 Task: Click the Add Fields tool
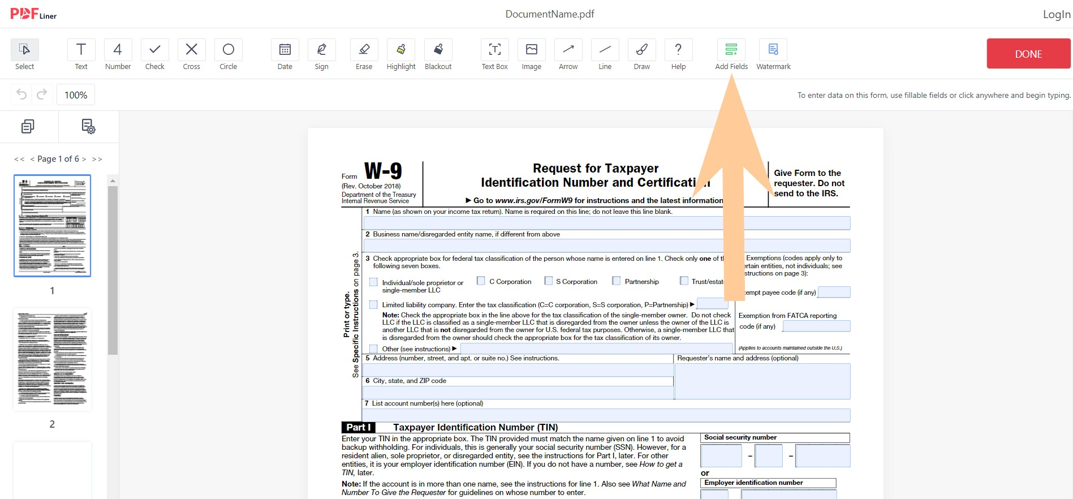coord(731,55)
